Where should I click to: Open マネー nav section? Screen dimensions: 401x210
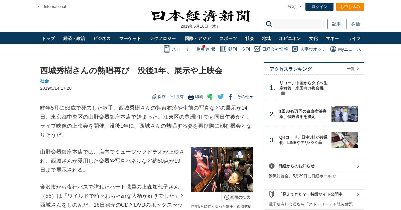(332, 38)
